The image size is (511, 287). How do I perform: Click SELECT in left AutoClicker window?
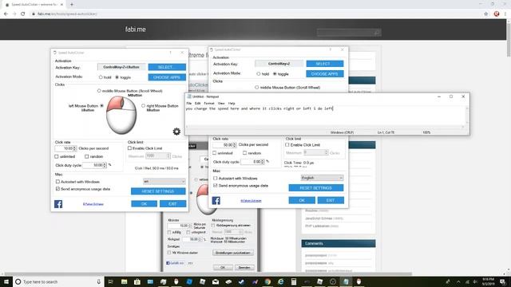[167, 67]
